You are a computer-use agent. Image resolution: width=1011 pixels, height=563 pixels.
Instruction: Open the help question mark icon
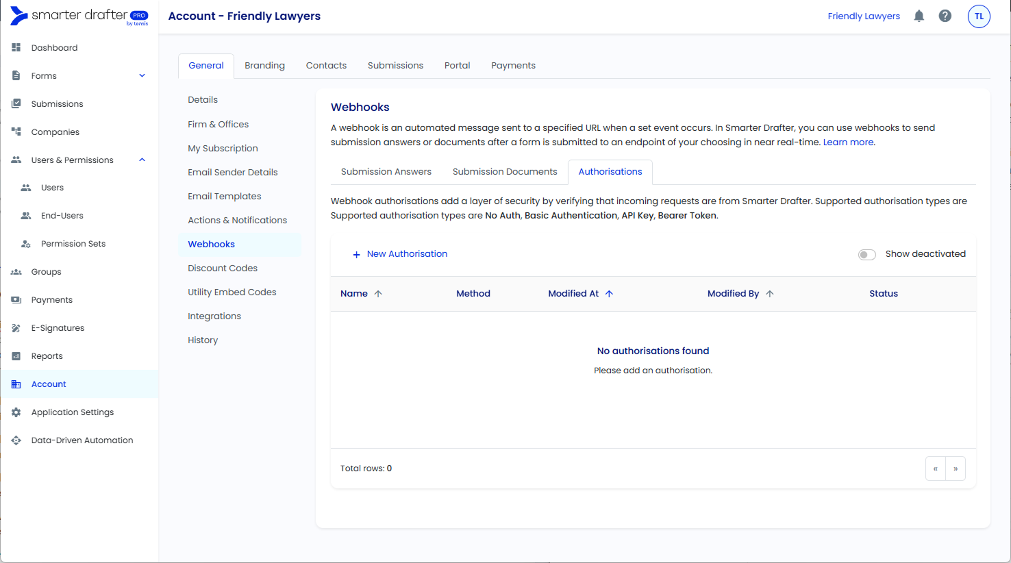click(945, 16)
